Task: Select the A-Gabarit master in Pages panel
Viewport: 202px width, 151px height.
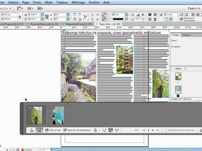Action: (175, 47)
